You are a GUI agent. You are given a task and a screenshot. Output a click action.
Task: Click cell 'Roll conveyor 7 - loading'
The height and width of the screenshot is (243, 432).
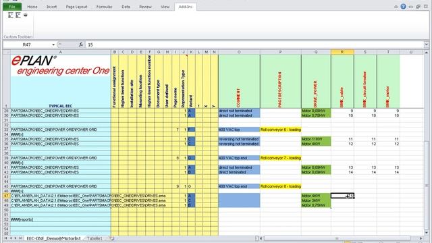coord(281,158)
